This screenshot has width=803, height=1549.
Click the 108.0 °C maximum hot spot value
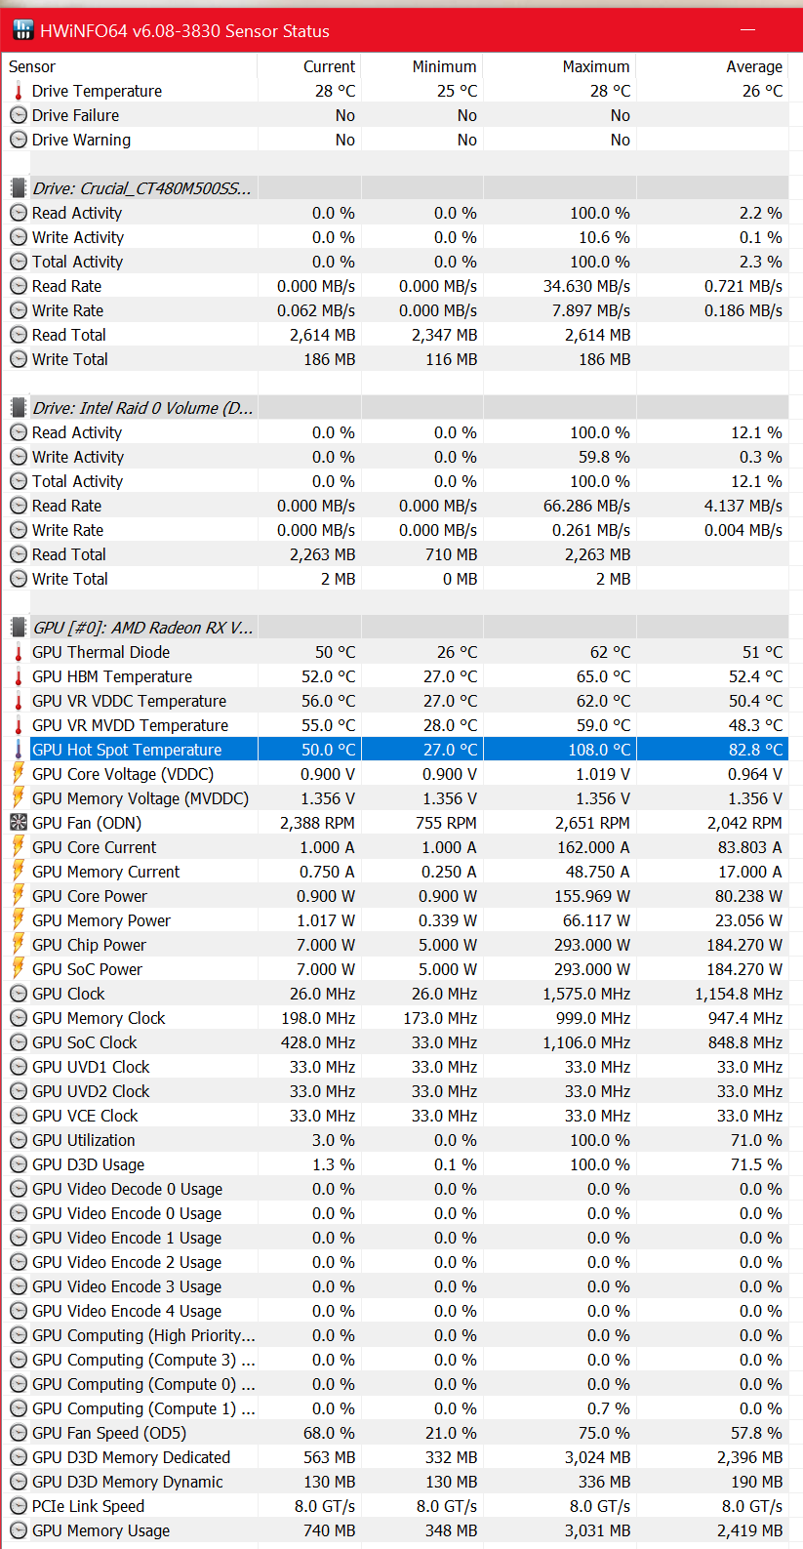coord(600,750)
